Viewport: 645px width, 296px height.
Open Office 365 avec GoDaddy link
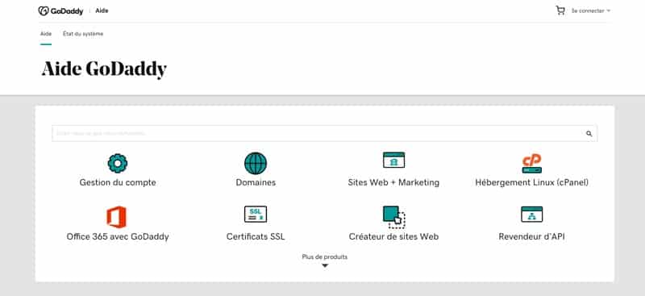pos(118,236)
